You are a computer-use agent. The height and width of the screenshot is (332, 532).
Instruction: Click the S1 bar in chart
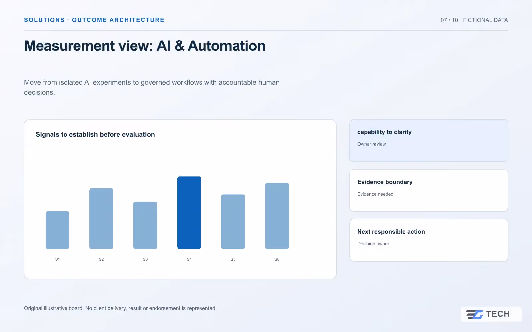point(58,230)
